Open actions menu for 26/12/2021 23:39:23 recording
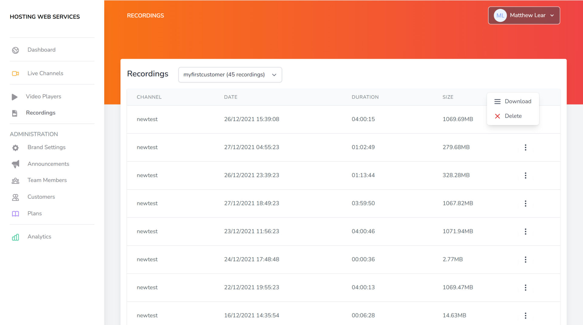The image size is (583, 325). (x=525, y=176)
